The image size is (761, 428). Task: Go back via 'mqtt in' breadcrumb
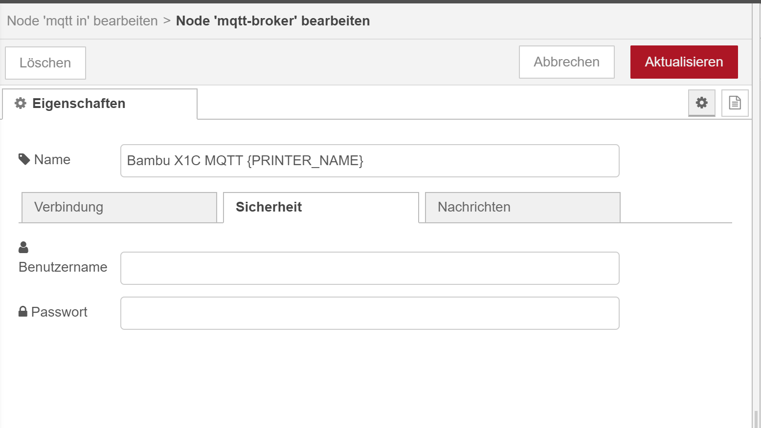point(82,21)
